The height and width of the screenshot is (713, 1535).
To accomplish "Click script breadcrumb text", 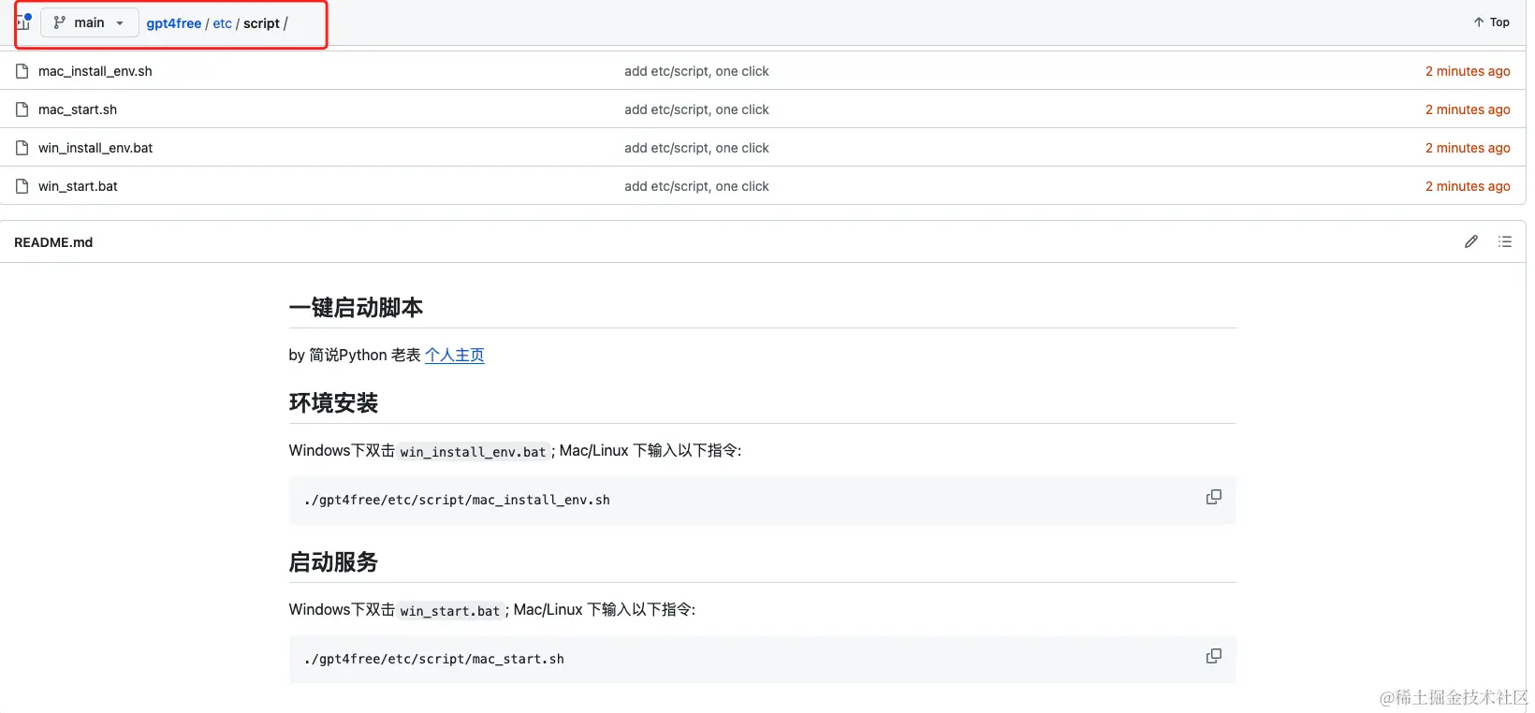I will (261, 23).
